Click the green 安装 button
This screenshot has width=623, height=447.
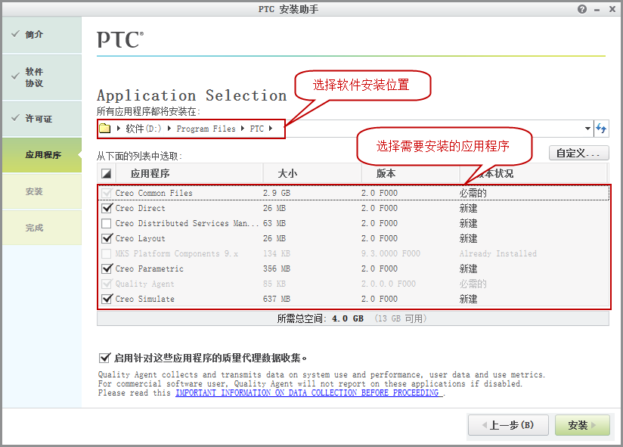click(582, 425)
